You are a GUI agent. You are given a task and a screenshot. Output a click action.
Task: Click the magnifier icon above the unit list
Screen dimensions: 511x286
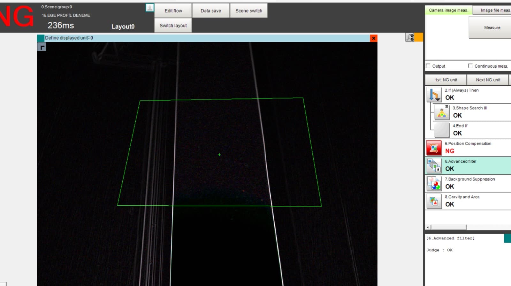pyautogui.click(x=410, y=37)
